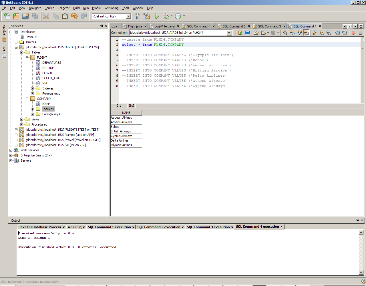Screen dimensions: 366x286
Task: Click Find Previous Occurrence icon
Action: (x=292, y=33)
